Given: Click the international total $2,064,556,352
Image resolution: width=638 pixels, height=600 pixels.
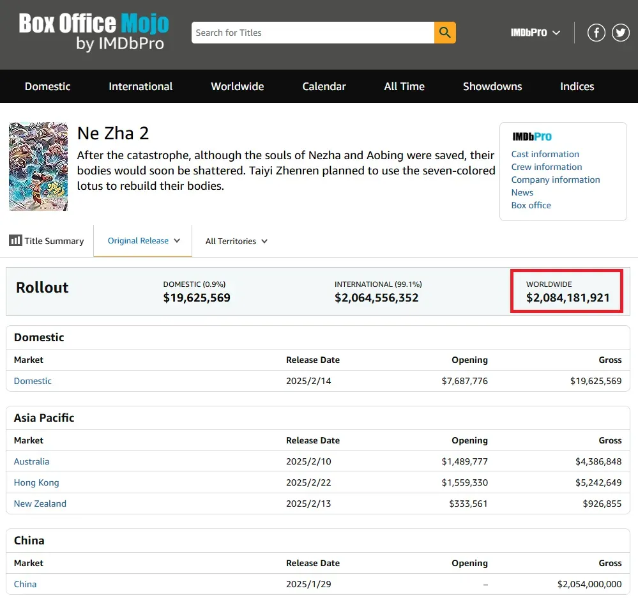Looking at the screenshot, I should pos(376,298).
